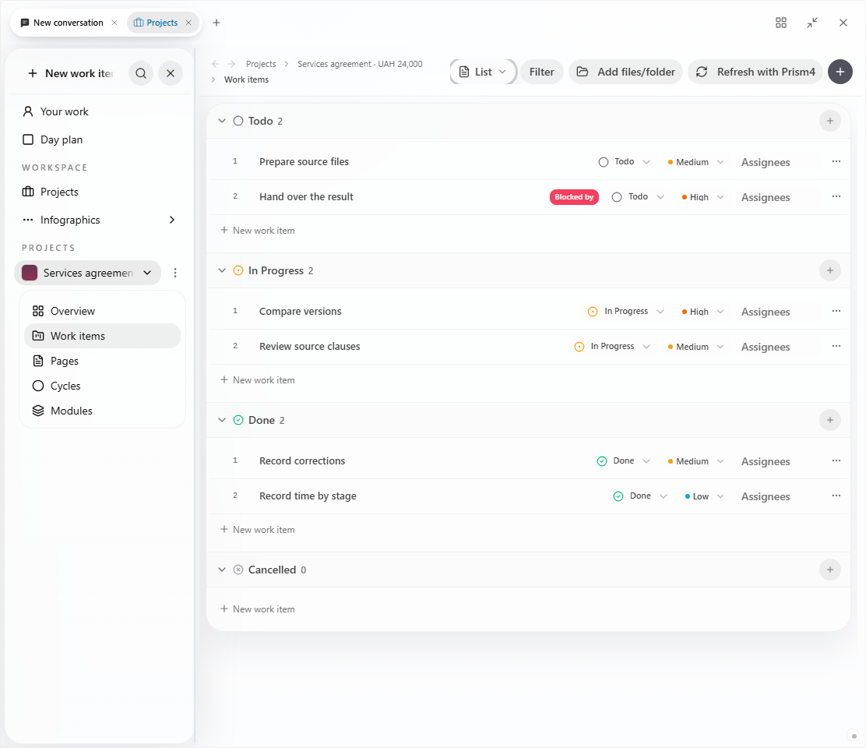Open Modules in project menu
The height and width of the screenshot is (748, 866).
(x=102, y=411)
